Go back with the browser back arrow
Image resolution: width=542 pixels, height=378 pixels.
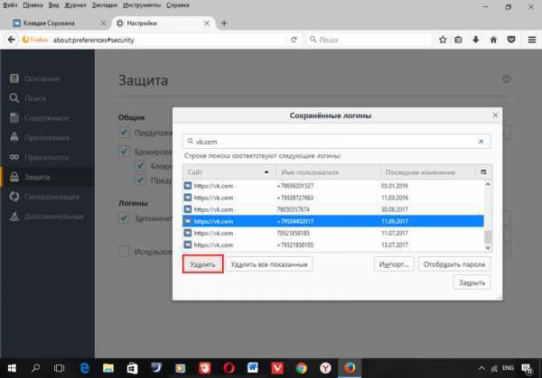[11, 40]
